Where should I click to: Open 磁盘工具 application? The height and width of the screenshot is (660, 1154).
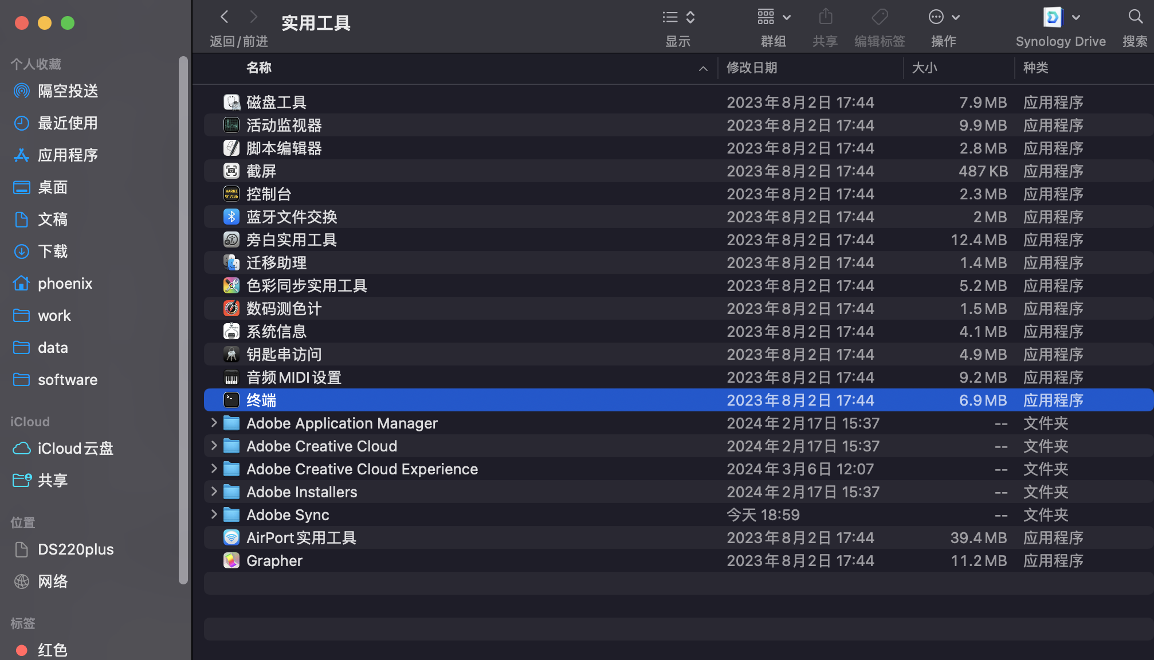point(276,101)
